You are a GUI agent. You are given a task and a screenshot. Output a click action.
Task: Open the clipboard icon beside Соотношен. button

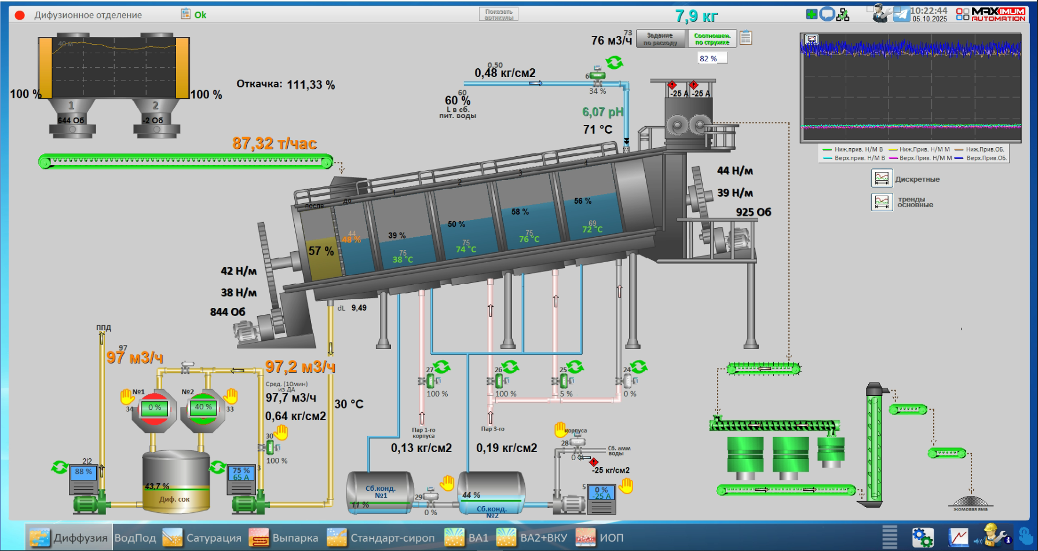point(746,38)
